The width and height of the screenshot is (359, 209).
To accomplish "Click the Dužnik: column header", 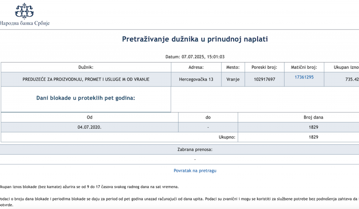I will coord(86,68).
